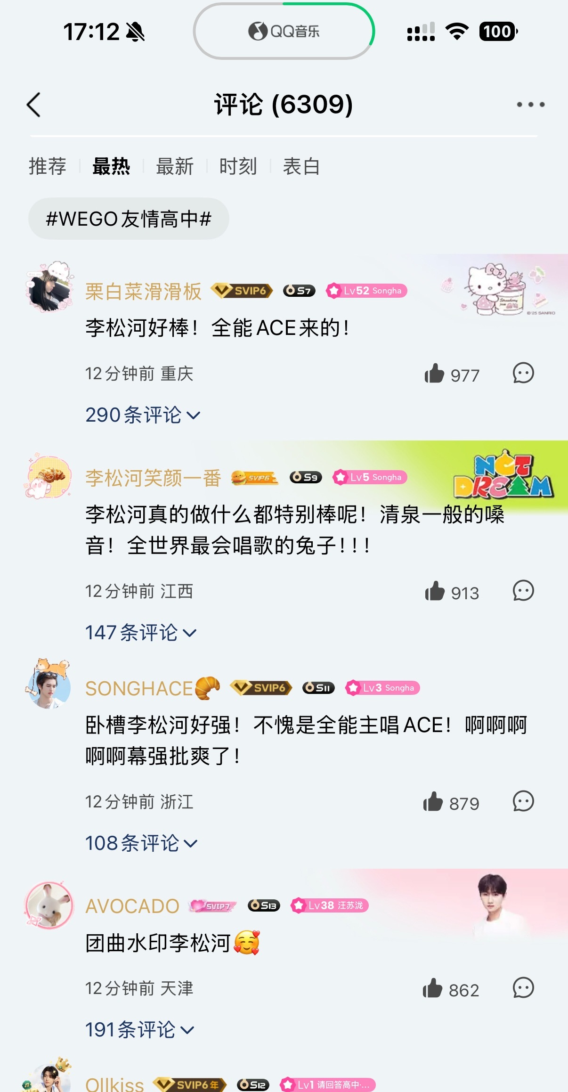Viewport: 568px width, 1092px height.
Task: Like SONGHACE's comment with 879 likes
Action: pos(433,802)
